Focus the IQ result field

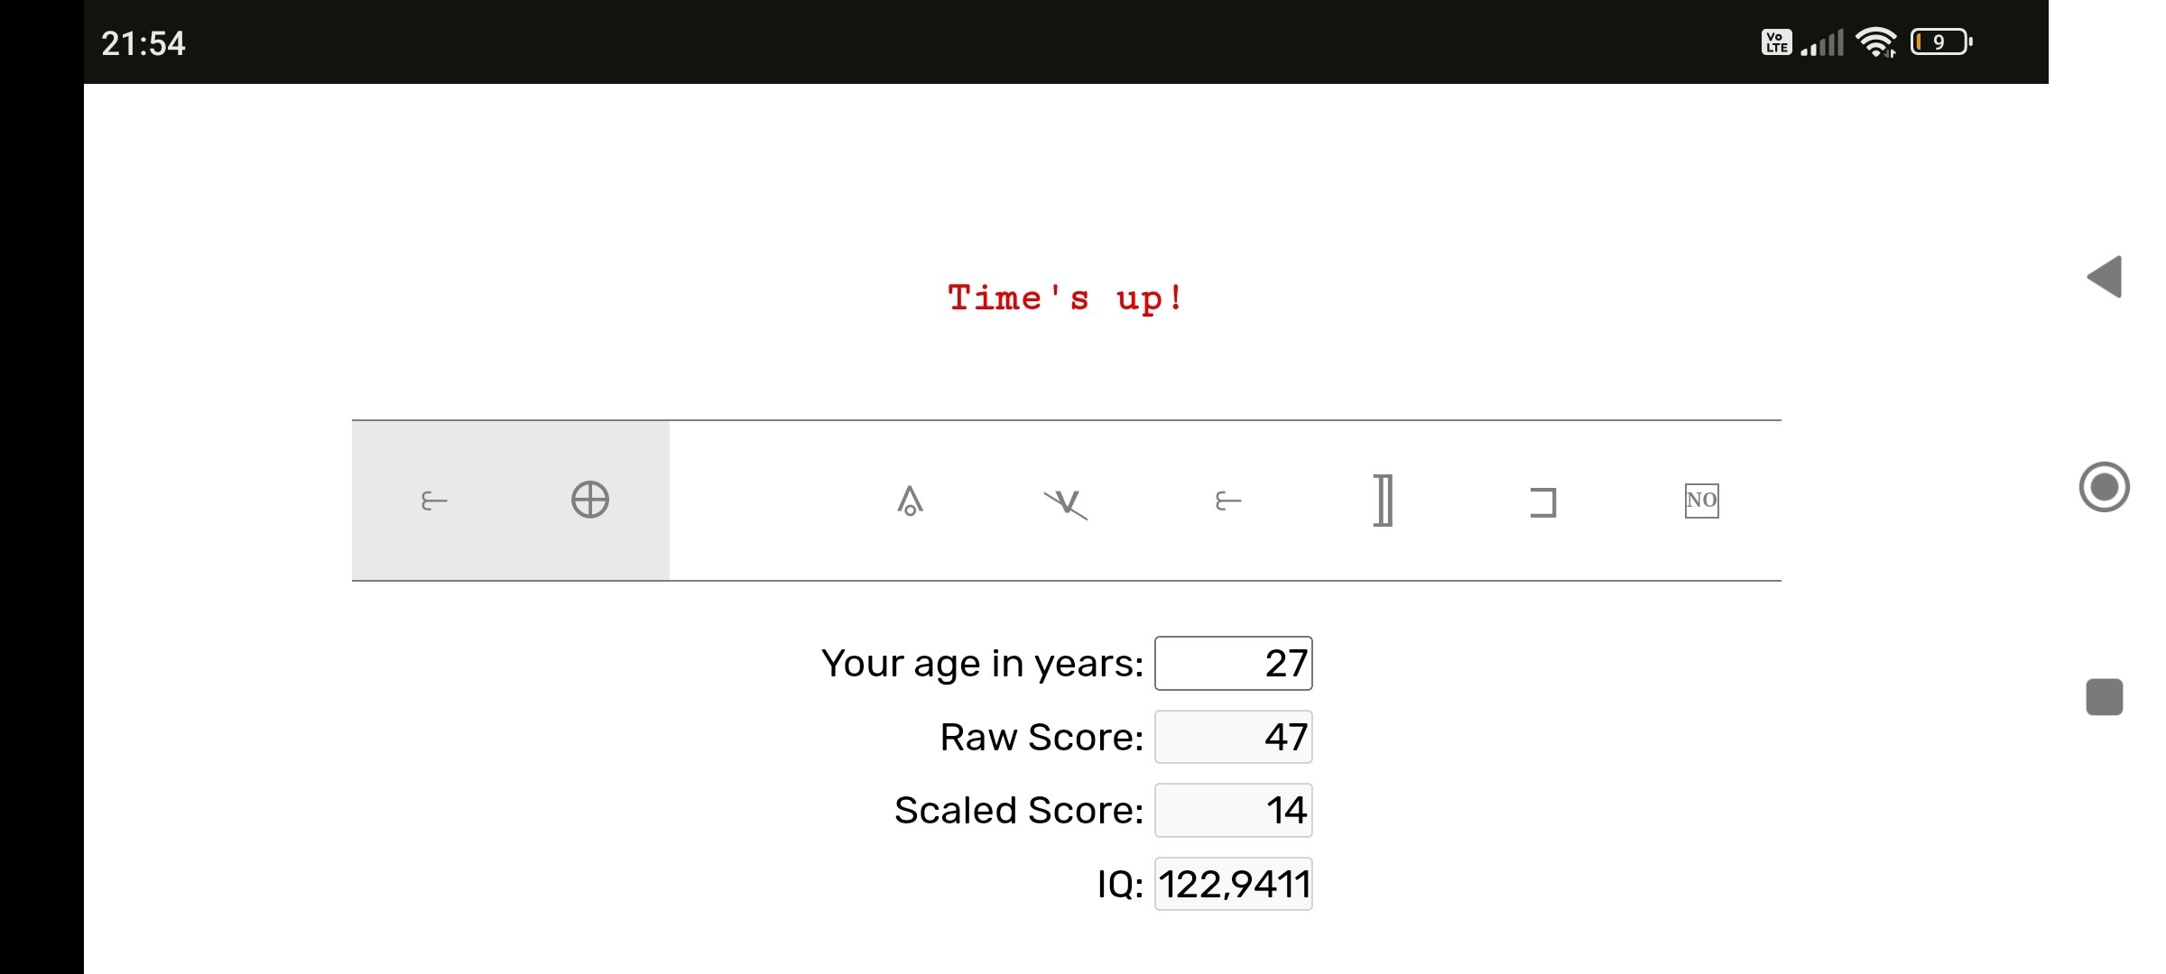pos(1234,885)
